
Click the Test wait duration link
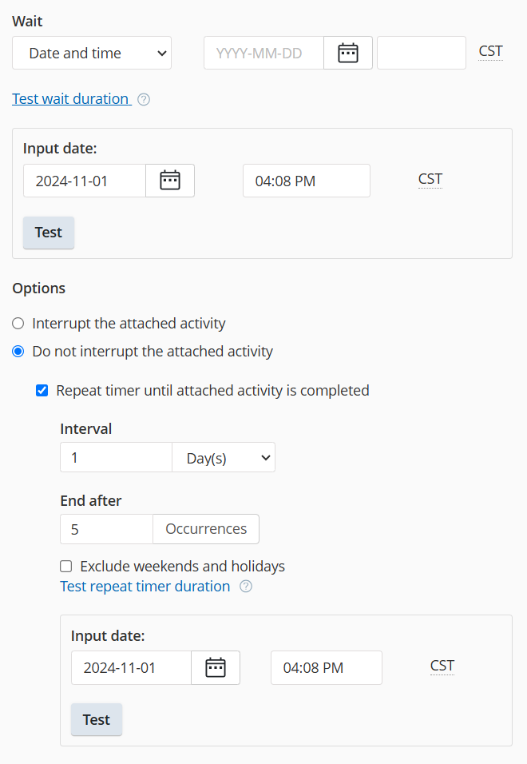click(x=70, y=99)
